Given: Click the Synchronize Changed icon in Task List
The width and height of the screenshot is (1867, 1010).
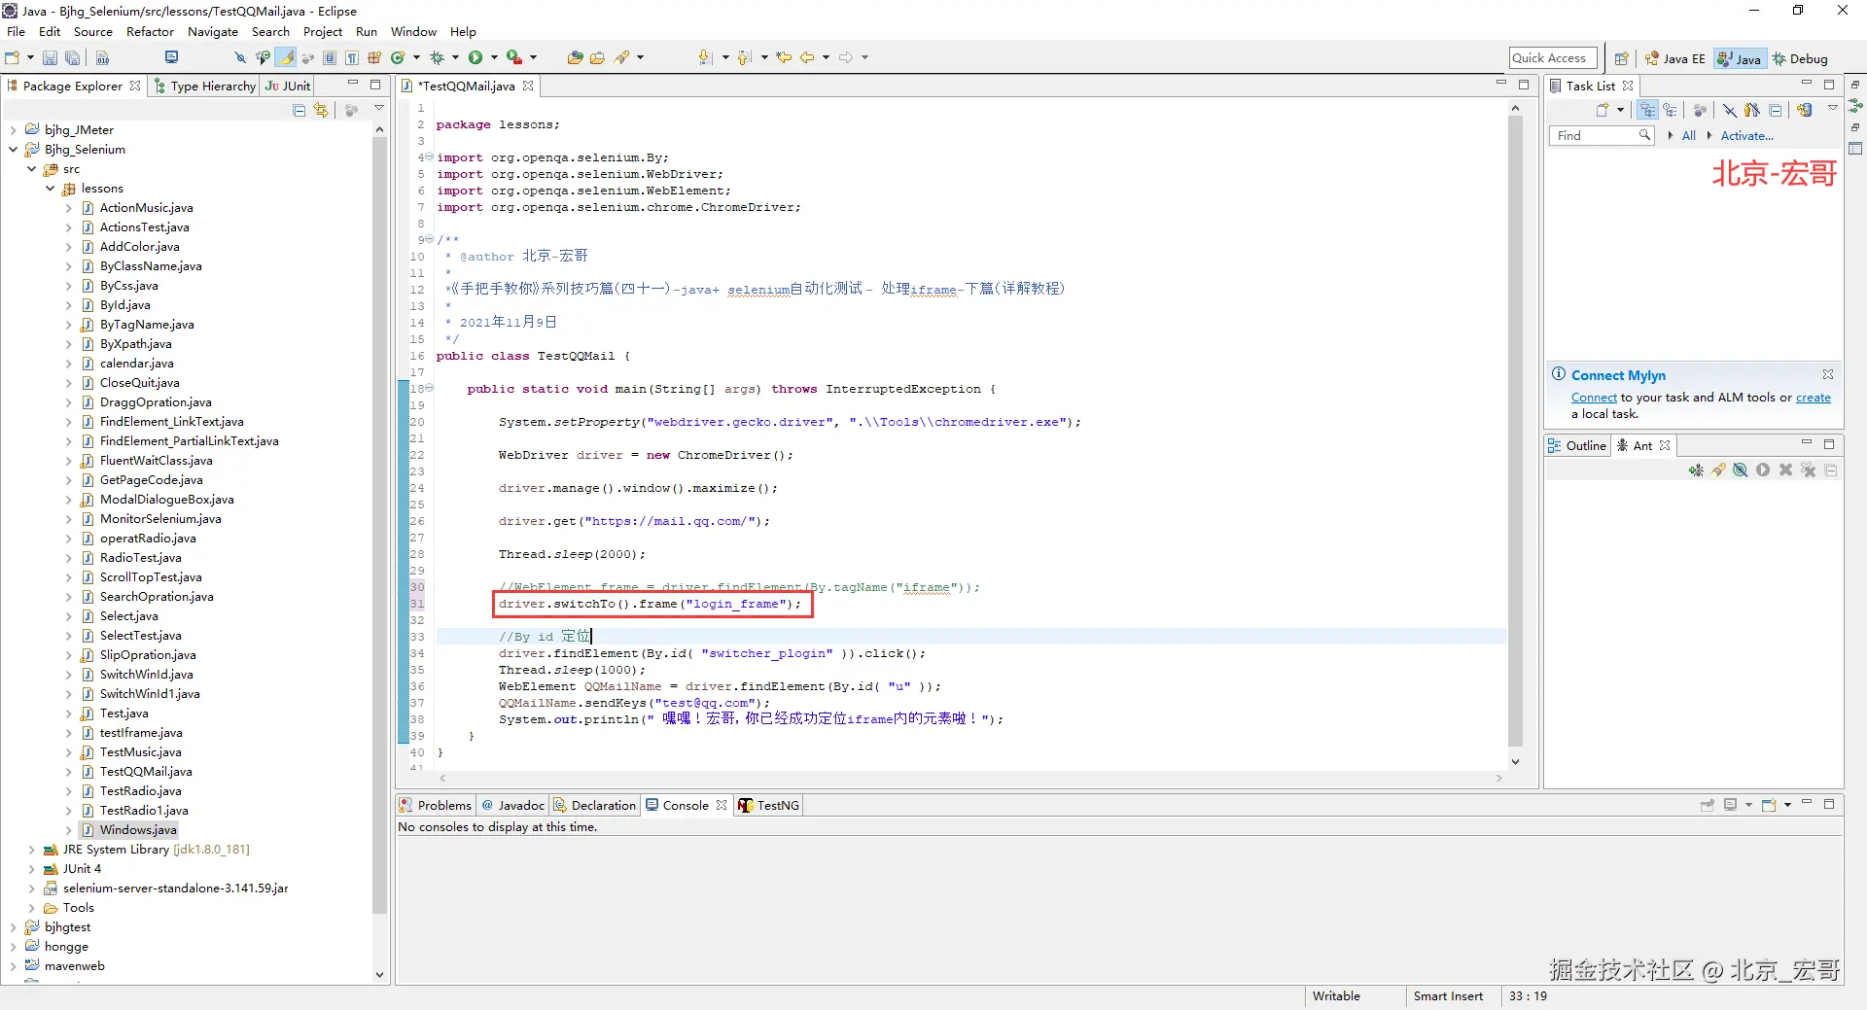Looking at the screenshot, I should click(1805, 111).
